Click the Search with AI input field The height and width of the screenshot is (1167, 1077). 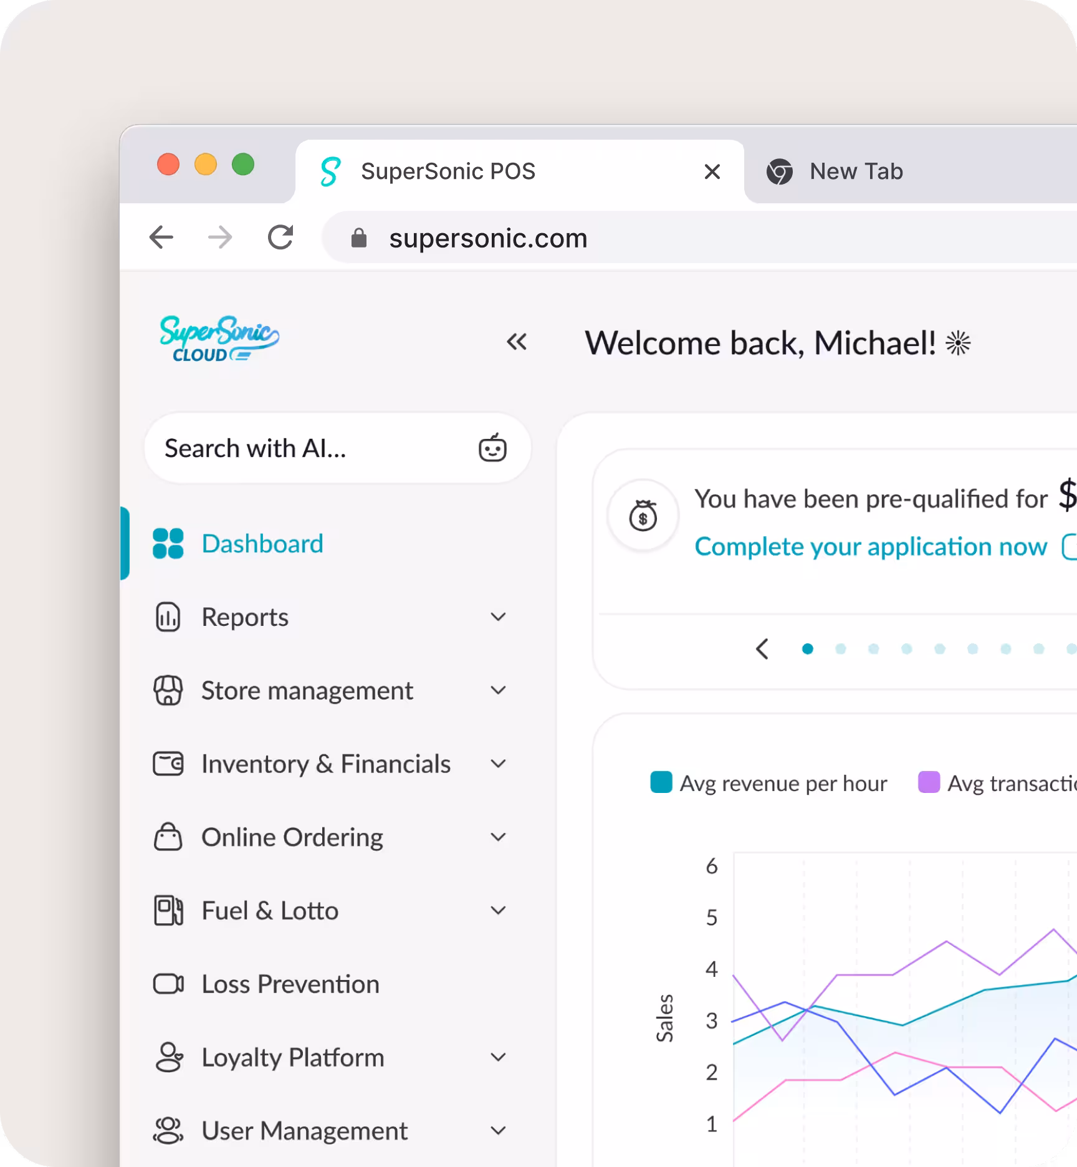coord(338,448)
